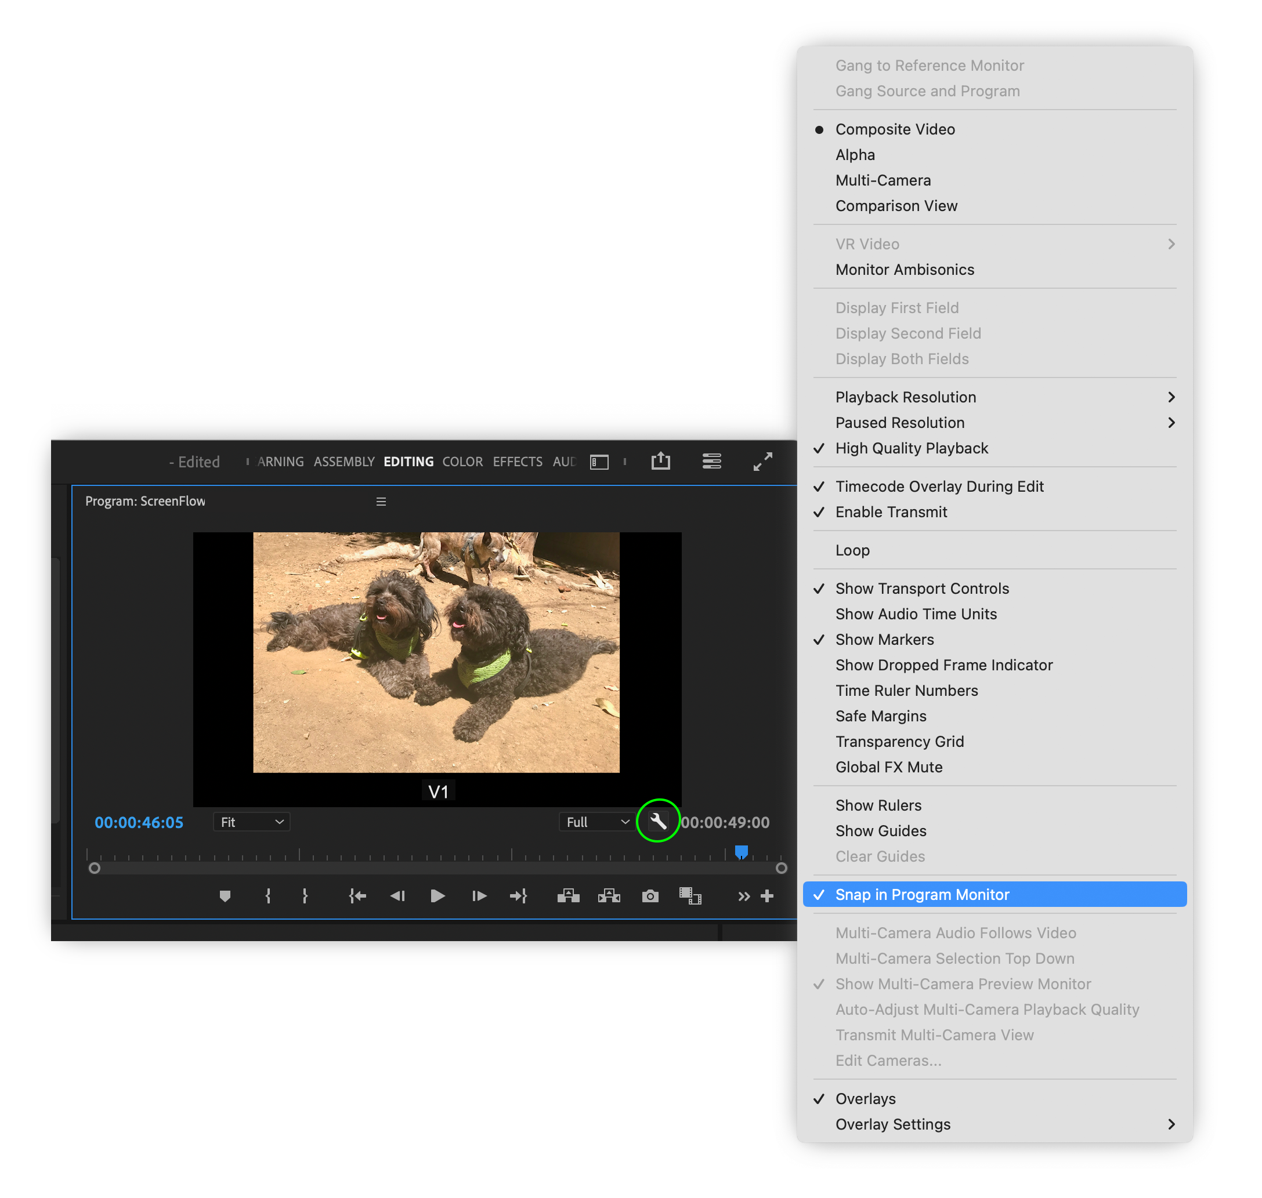Viewport: 1262px width, 1198px height.
Task: Maximize frame with full screen arrows icon
Action: pyautogui.click(x=762, y=462)
